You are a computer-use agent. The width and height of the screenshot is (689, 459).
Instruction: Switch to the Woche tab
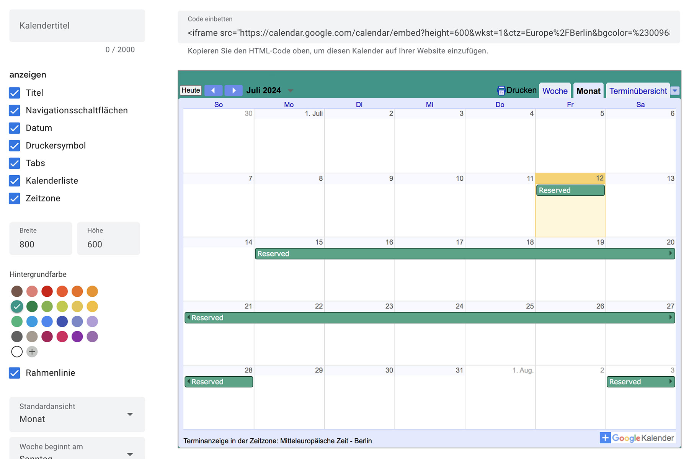tap(555, 91)
